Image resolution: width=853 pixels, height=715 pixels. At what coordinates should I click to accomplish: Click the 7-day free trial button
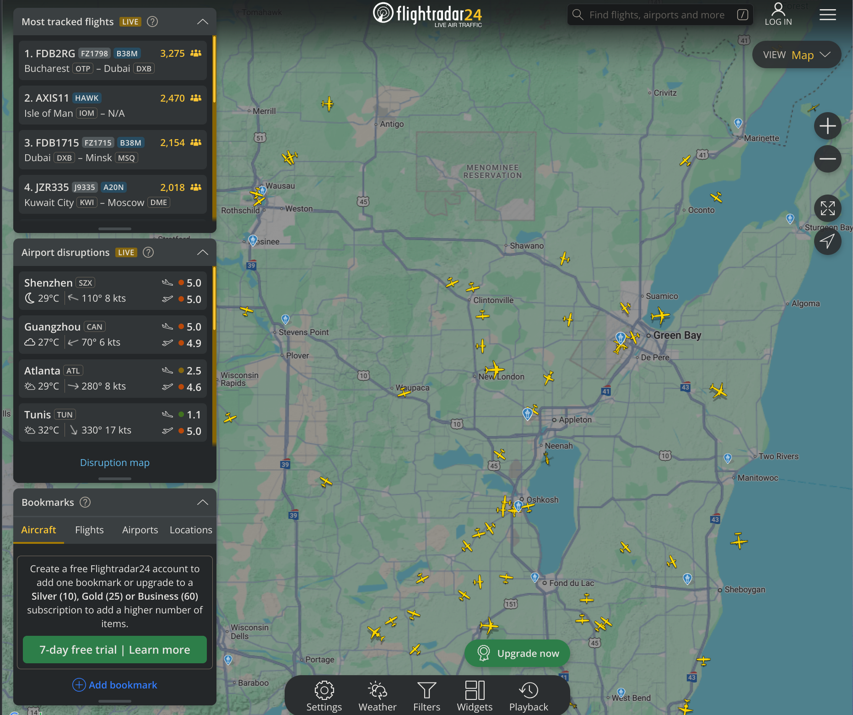[x=115, y=650]
